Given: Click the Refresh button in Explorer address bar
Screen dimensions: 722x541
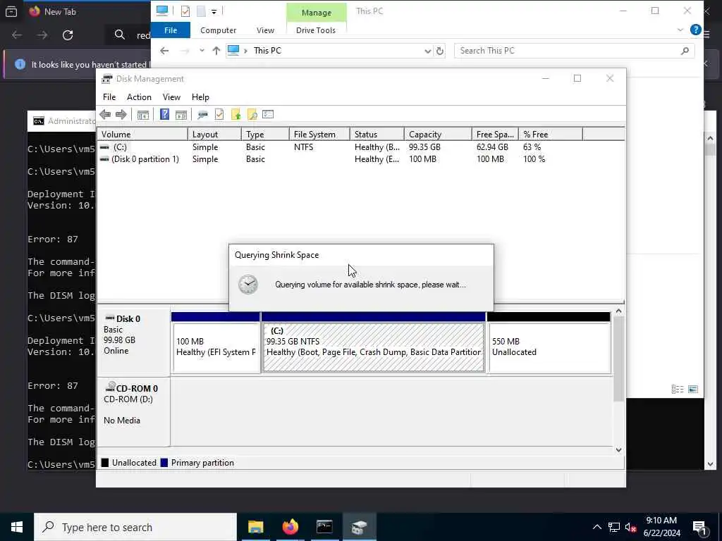Looking at the screenshot, I should point(440,51).
